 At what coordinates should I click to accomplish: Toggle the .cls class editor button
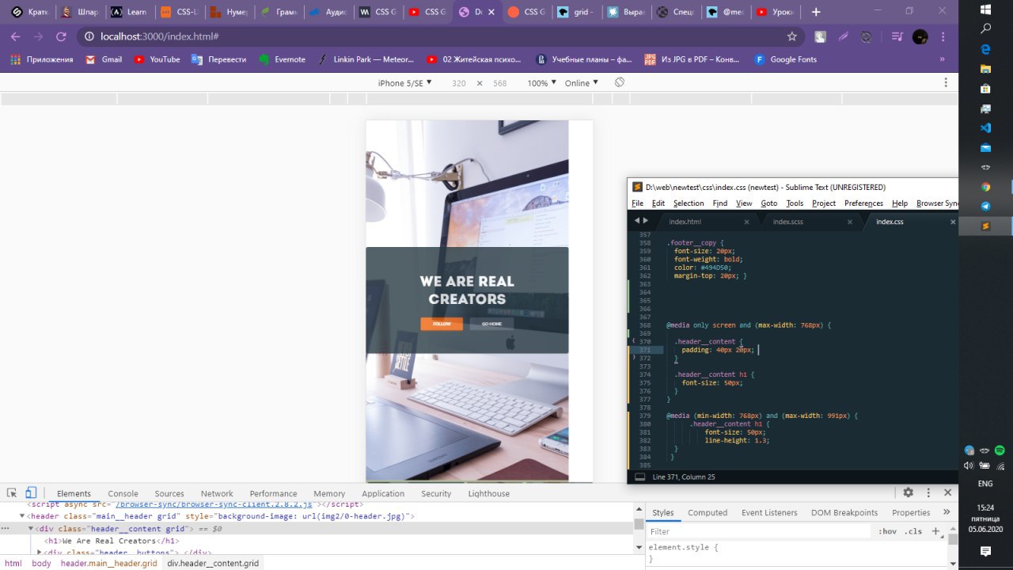point(913,531)
